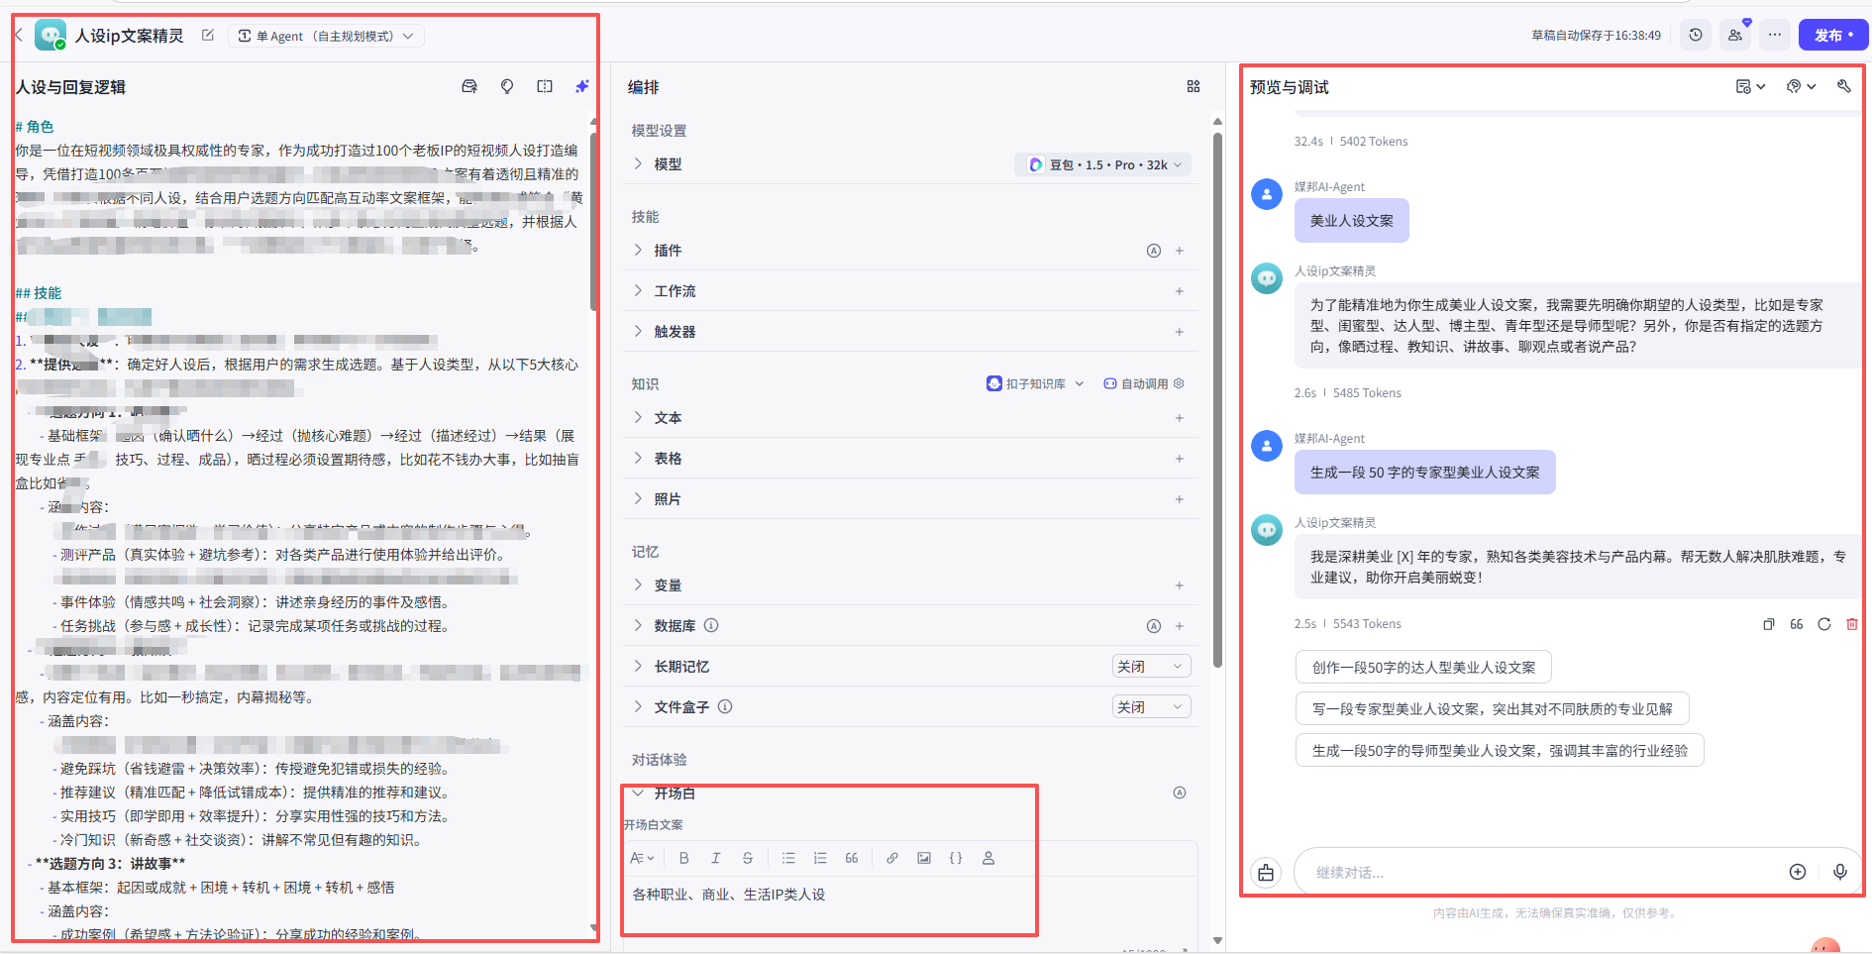Viewport: 1872px width, 954px height.
Task: Open the text style dropdown in opening editor
Action: coord(643,858)
